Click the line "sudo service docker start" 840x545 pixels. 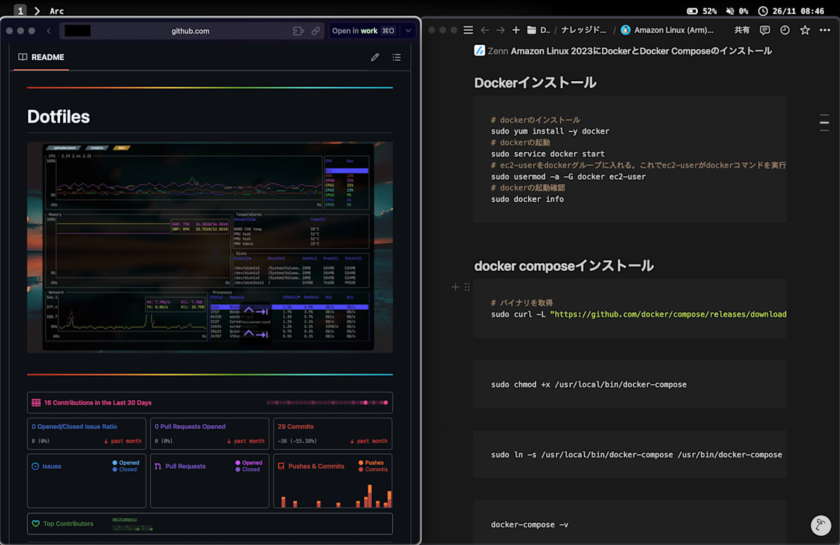pyautogui.click(x=547, y=154)
